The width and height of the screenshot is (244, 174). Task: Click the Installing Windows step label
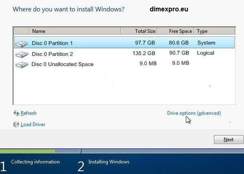click(x=109, y=162)
